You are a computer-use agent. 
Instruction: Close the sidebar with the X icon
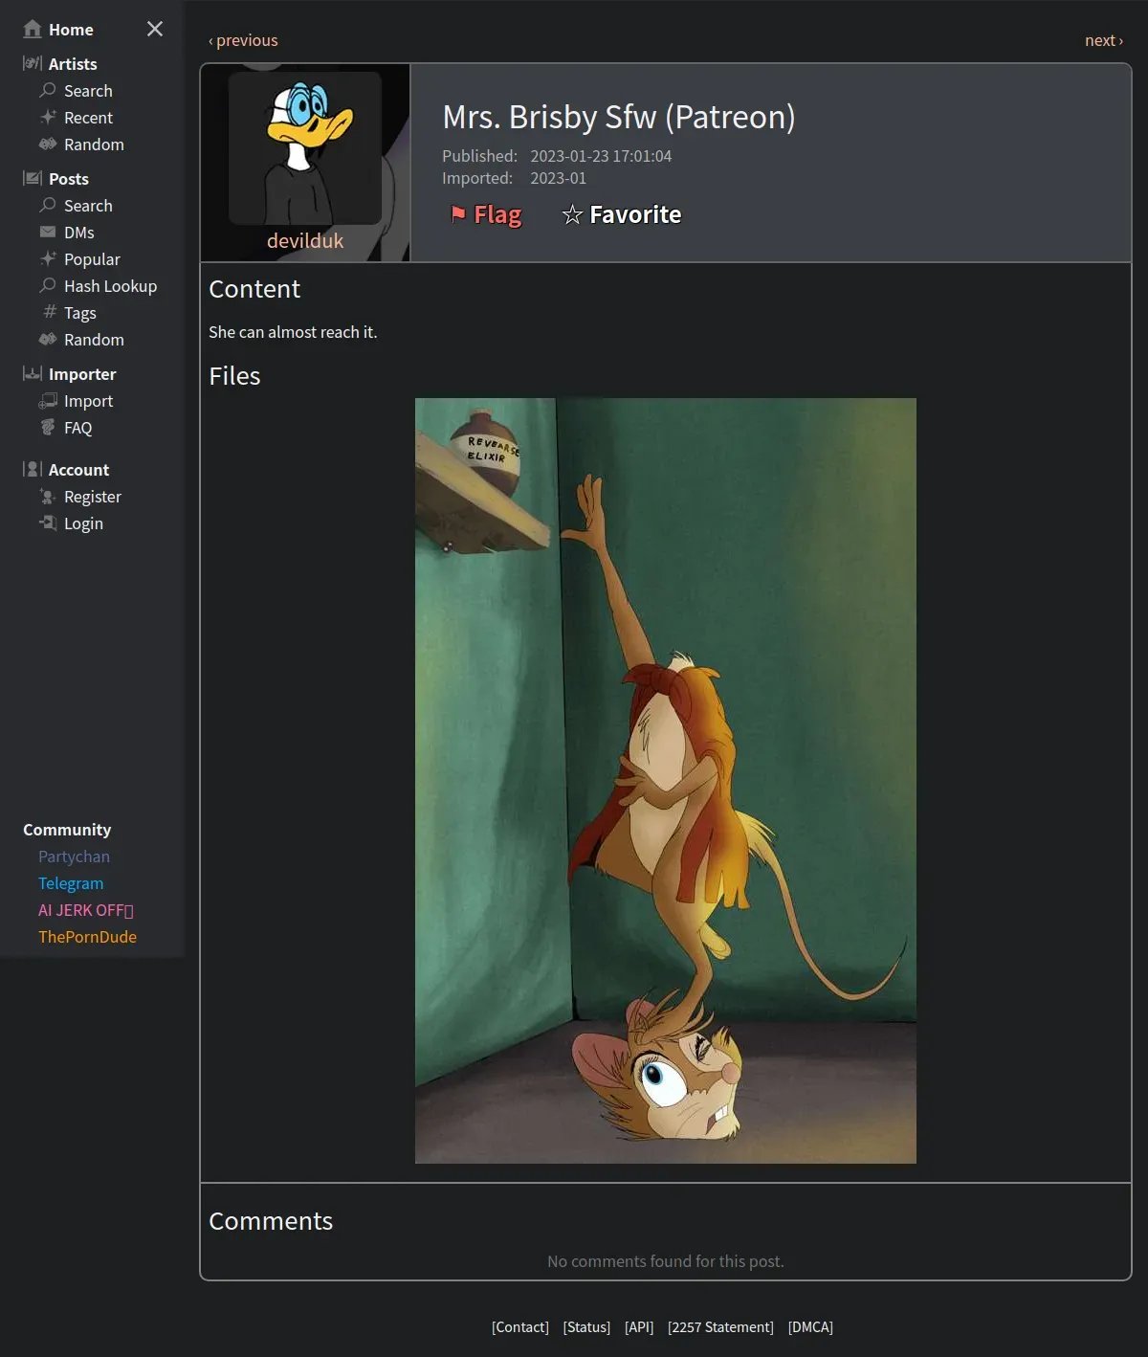click(x=155, y=29)
